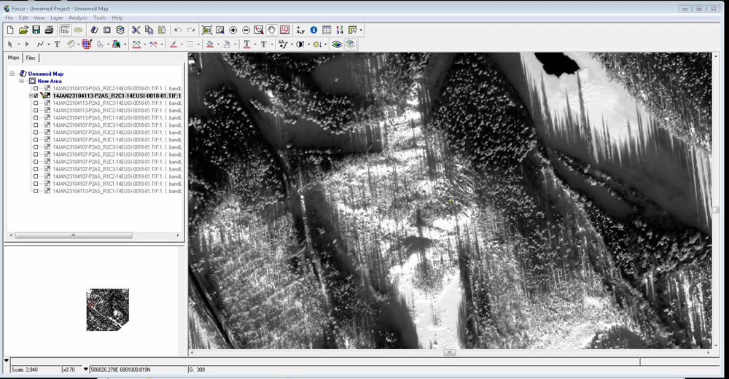Select the 14JAN23104113-P2AS_R1C3 layer name

pyautogui.click(x=106, y=103)
